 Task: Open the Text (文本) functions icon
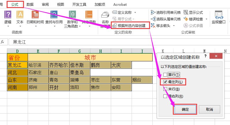20,15
